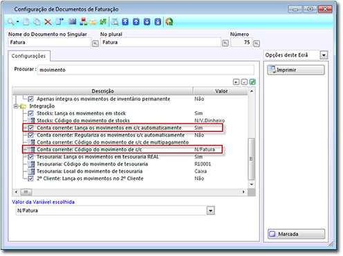Screen dimensions: 343x256
Task: Click the N/Fatura value in the Valor column
Action: [205, 150]
